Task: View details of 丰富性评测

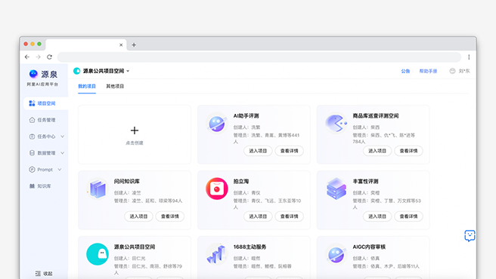Action: click(x=409, y=216)
